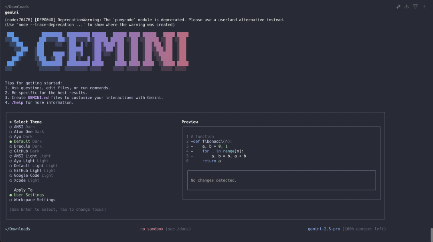Click the gemini-2.5-pro model label
Viewport: 433px width, 242px height.
324,229
